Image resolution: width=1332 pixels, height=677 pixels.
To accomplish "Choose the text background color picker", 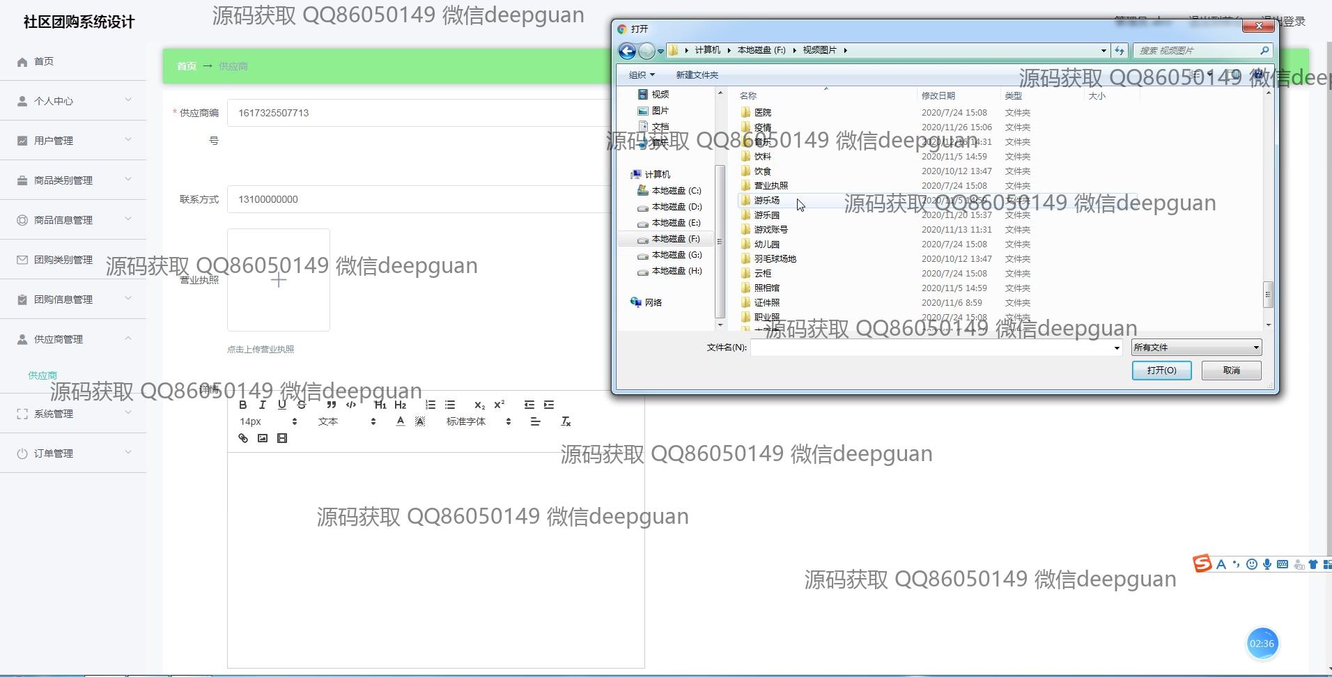I will (419, 421).
